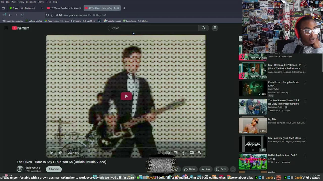This screenshot has height=181, width=323.
Task: Click the Ask button below the video
Action: click(206, 169)
